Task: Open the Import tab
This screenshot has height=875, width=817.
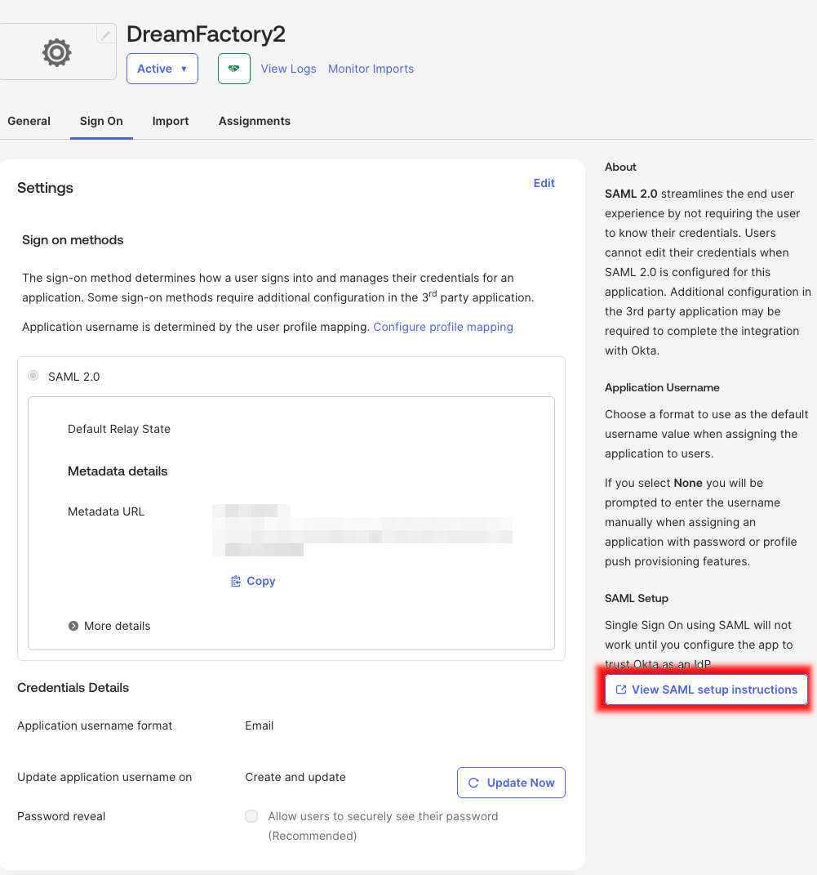Action: (170, 121)
